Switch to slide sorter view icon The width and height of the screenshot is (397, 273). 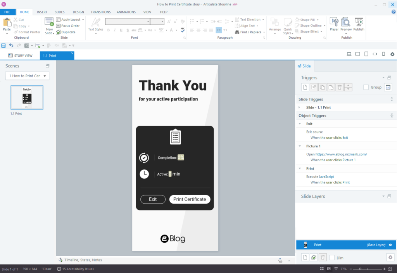322,269
